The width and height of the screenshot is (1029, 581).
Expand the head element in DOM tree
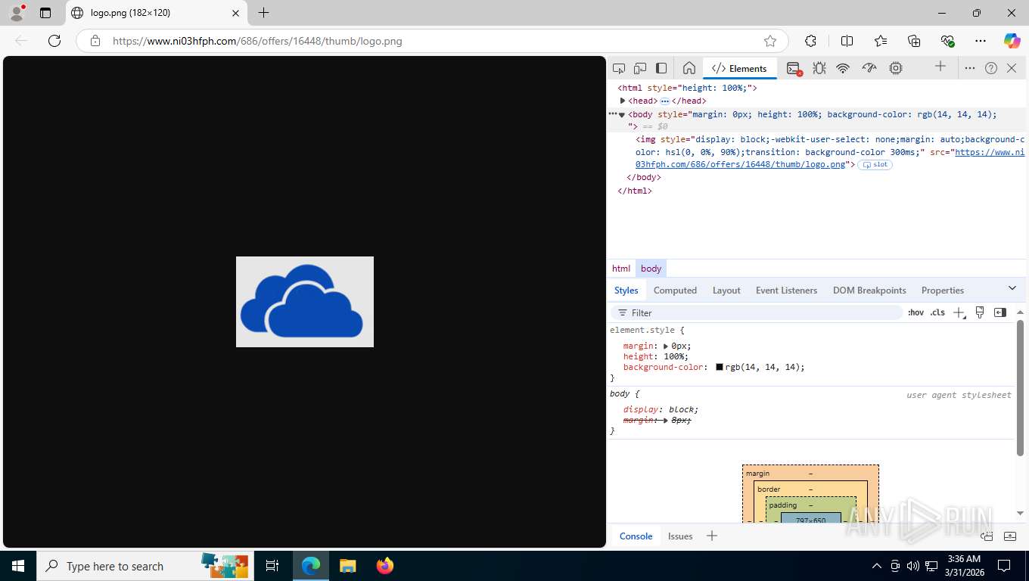coord(623,101)
